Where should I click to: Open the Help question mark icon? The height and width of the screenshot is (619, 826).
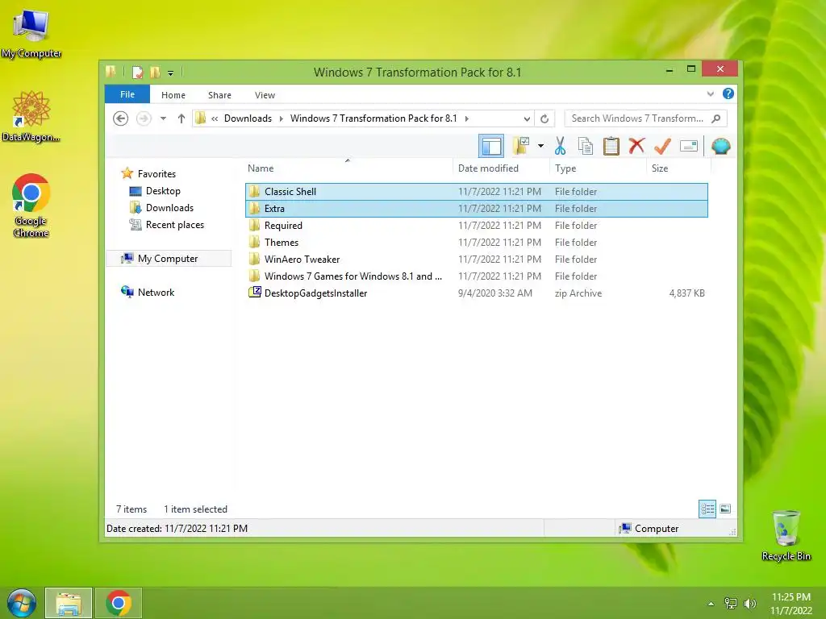tap(728, 93)
